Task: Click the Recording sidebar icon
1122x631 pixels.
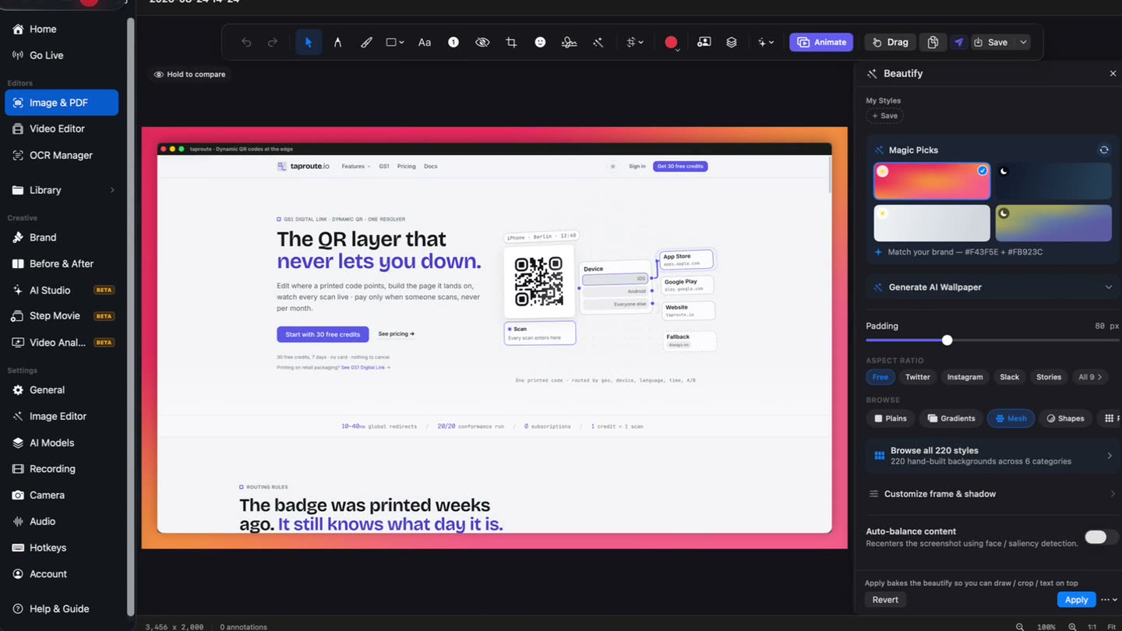Action: pos(17,469)
